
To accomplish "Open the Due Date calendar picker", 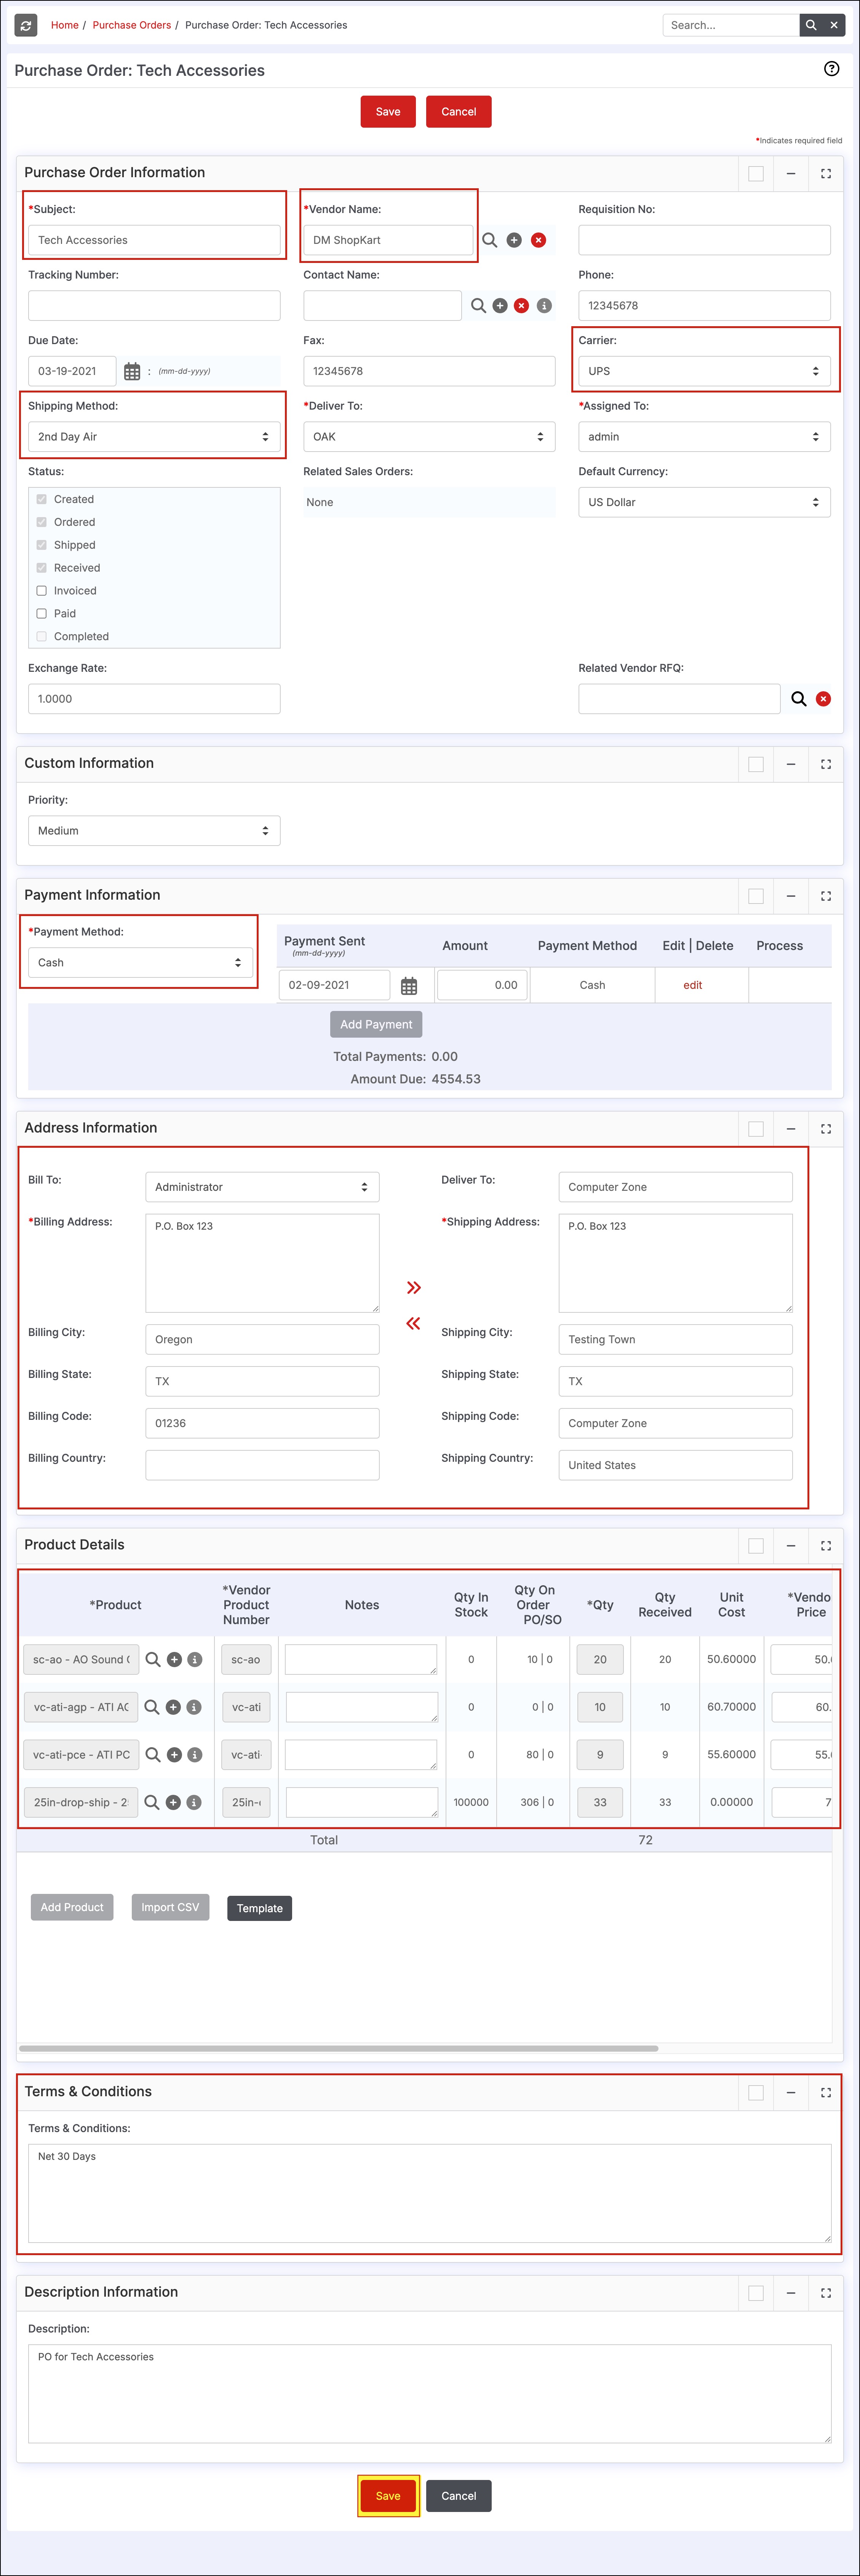I will click(x=132, y=371).
